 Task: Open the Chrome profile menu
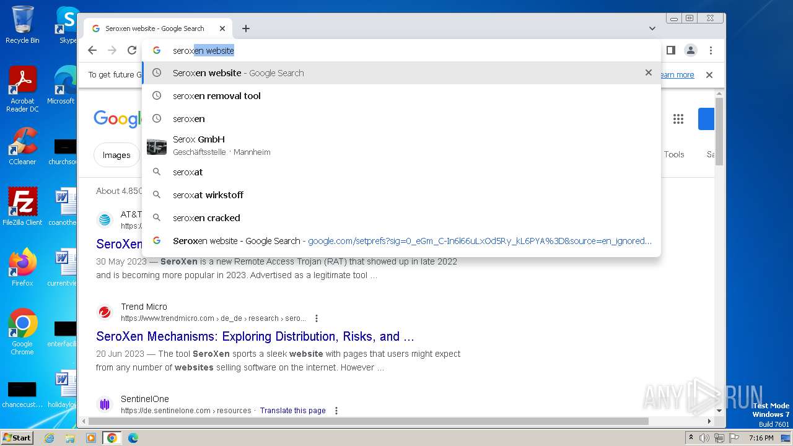pyautogui.click(x=691, y=50)
